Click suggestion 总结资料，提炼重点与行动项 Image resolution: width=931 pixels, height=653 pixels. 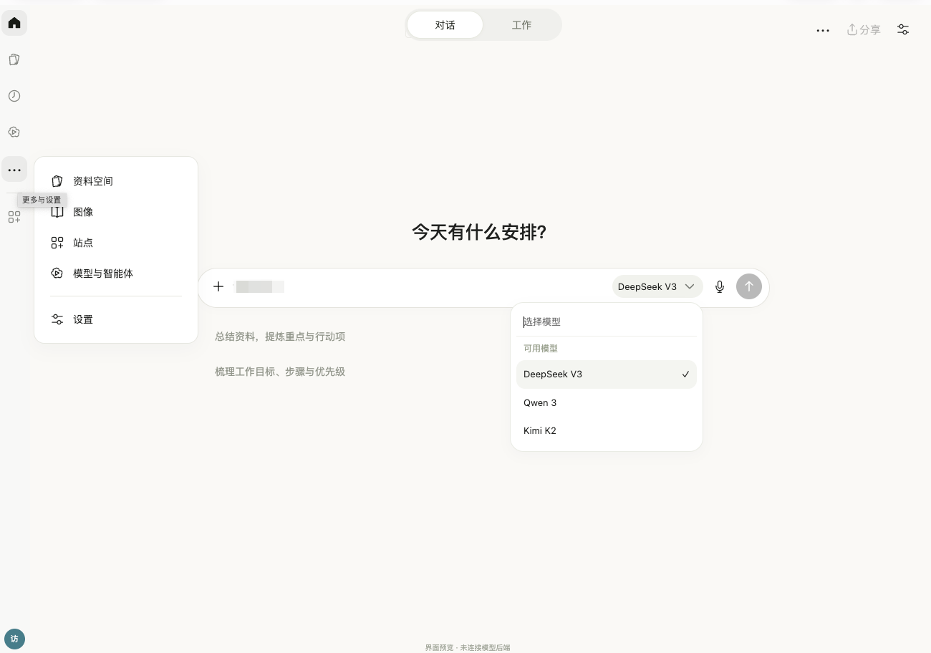coord(280,337)
